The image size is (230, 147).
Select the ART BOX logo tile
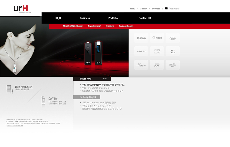coord(173,51)
